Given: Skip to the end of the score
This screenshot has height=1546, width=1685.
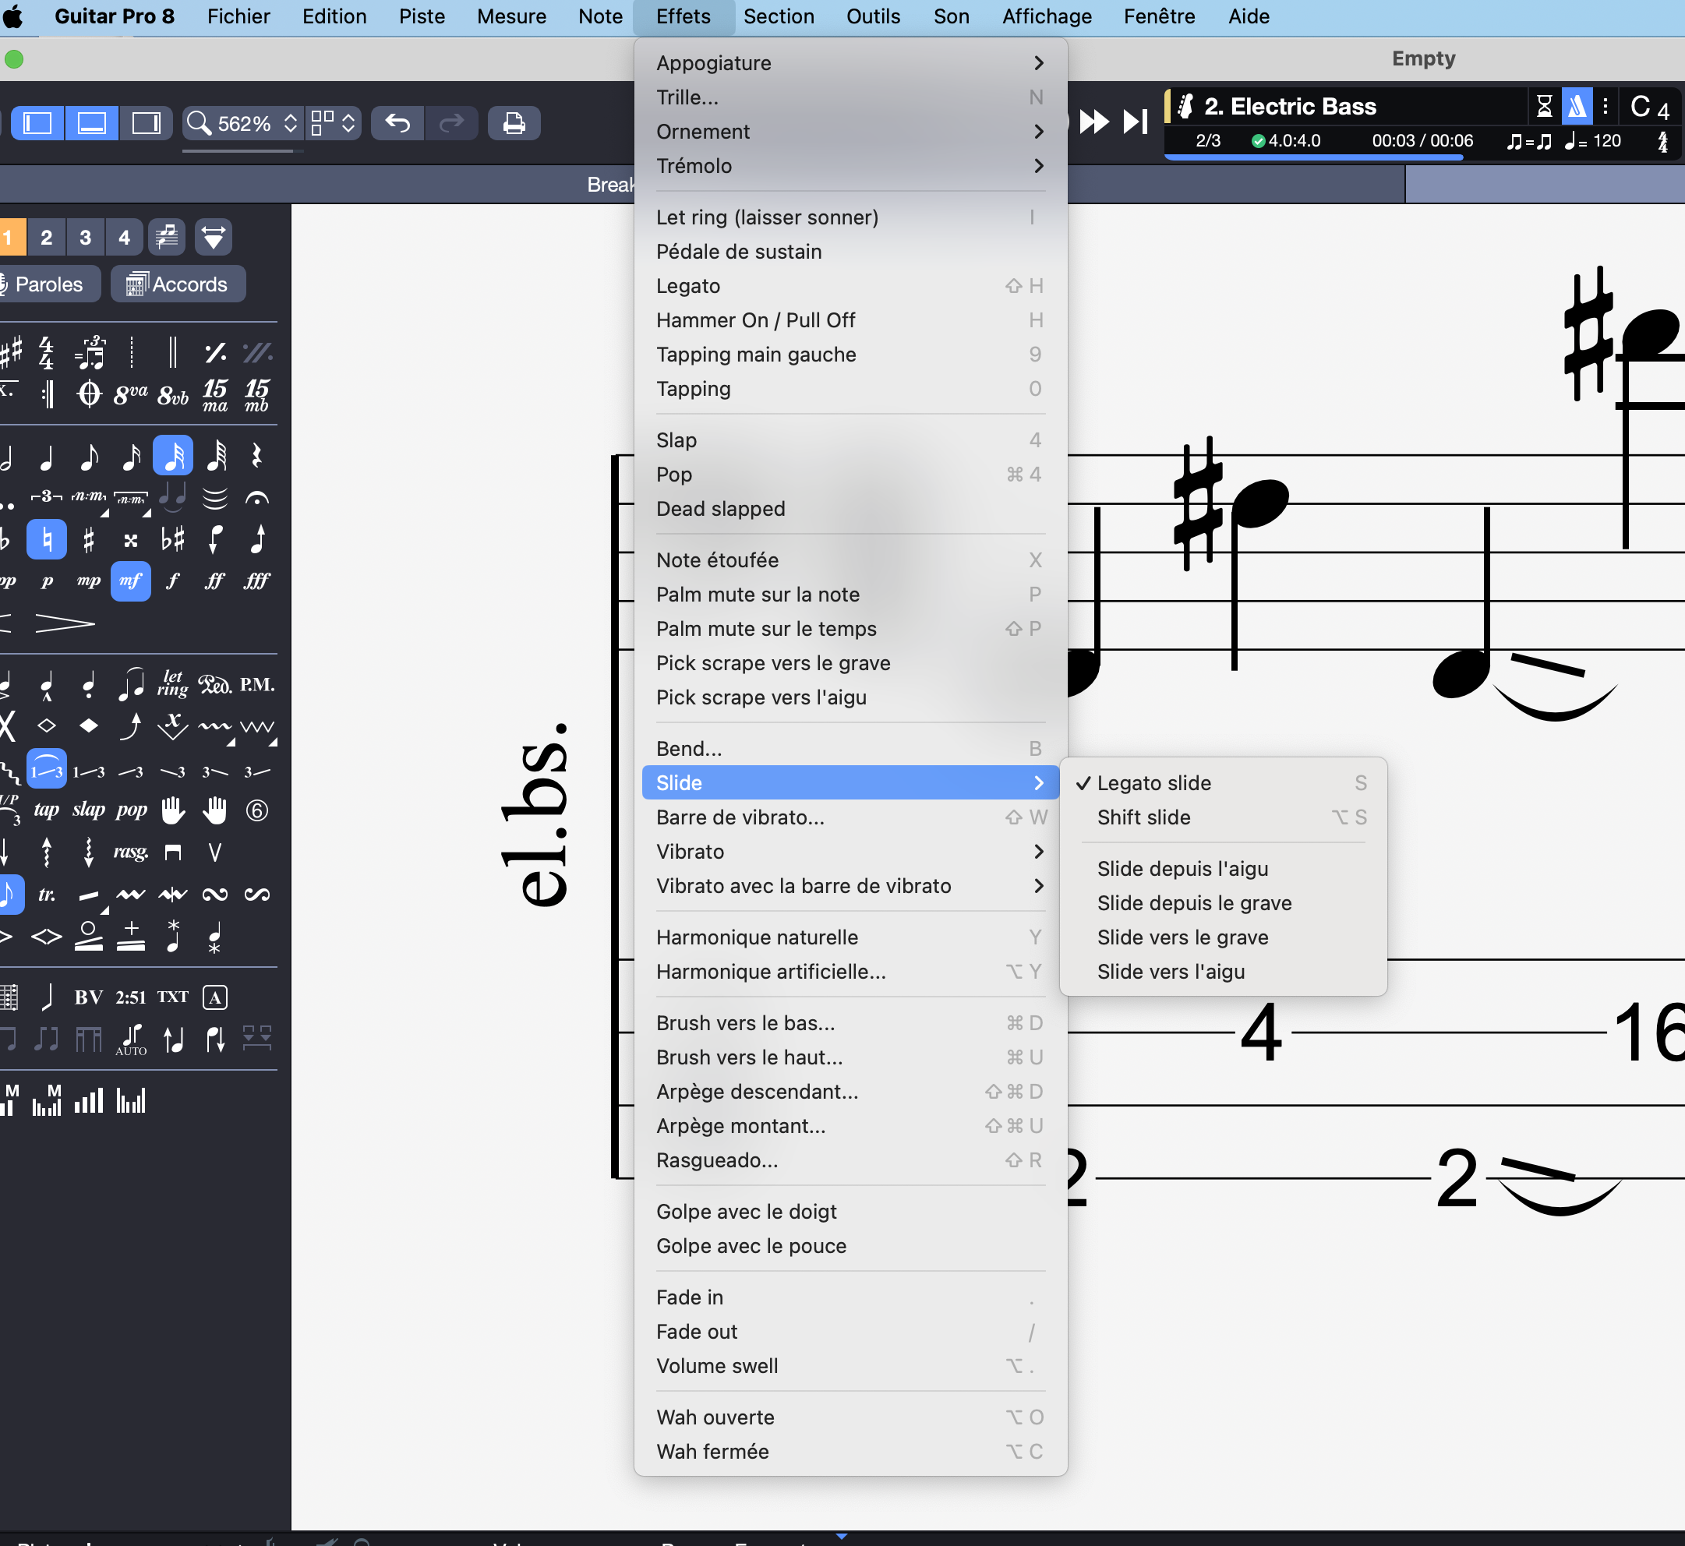Looking at the screenshot, I should [1135, 122].
